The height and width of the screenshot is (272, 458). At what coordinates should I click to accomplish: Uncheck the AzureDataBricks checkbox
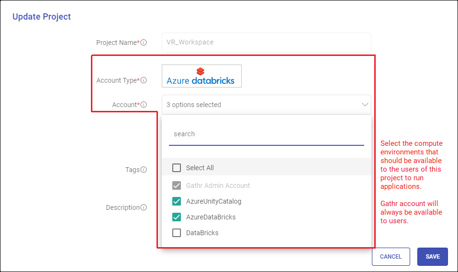[177, 217]
